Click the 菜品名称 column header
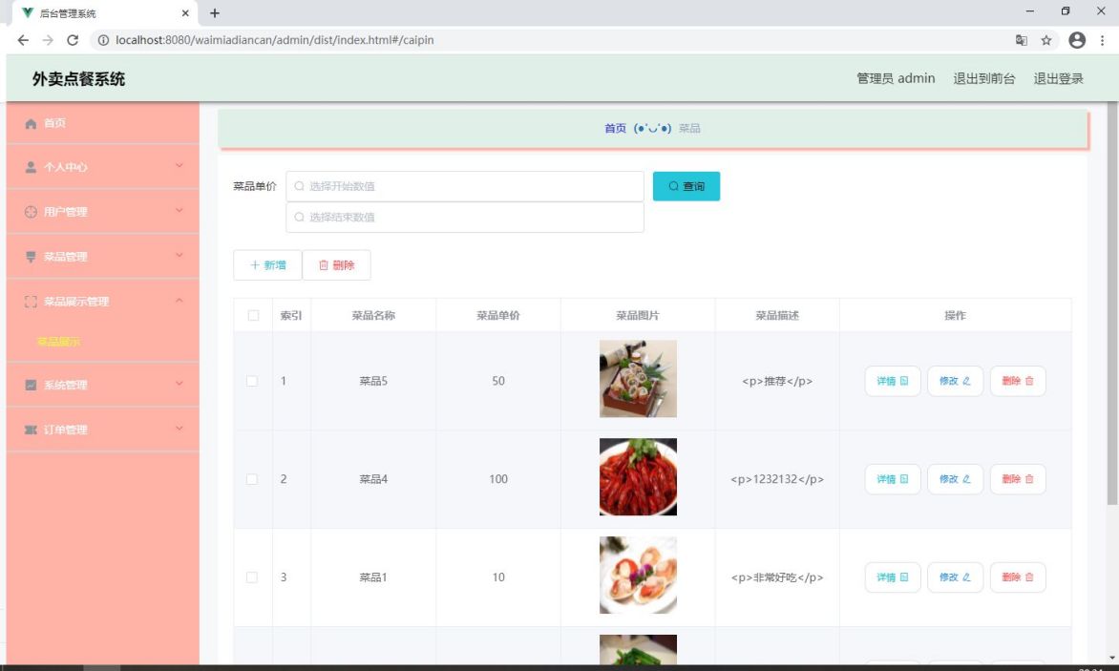The width and height of the screenshot is (1119, 671). 373,315
